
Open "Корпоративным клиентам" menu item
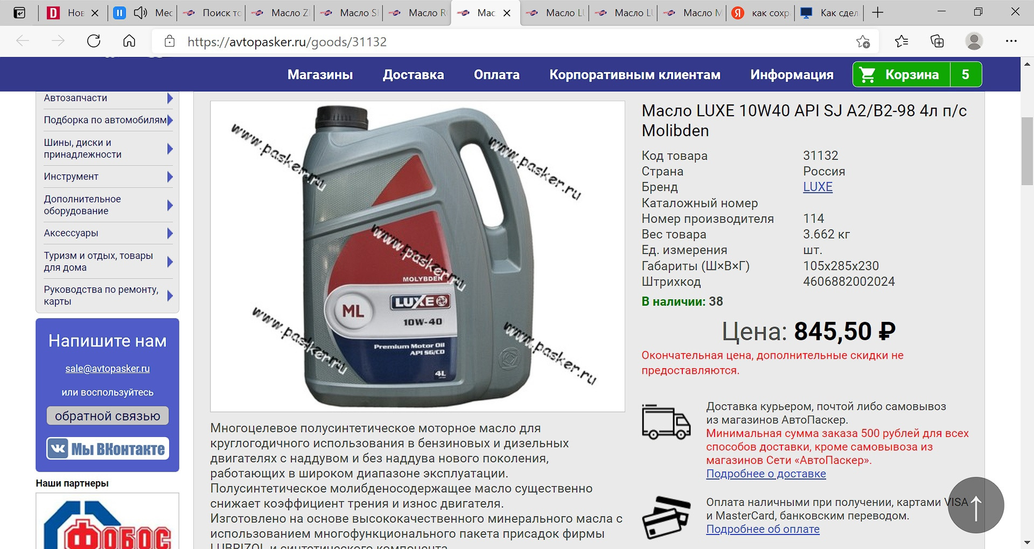tap(635, 75)
